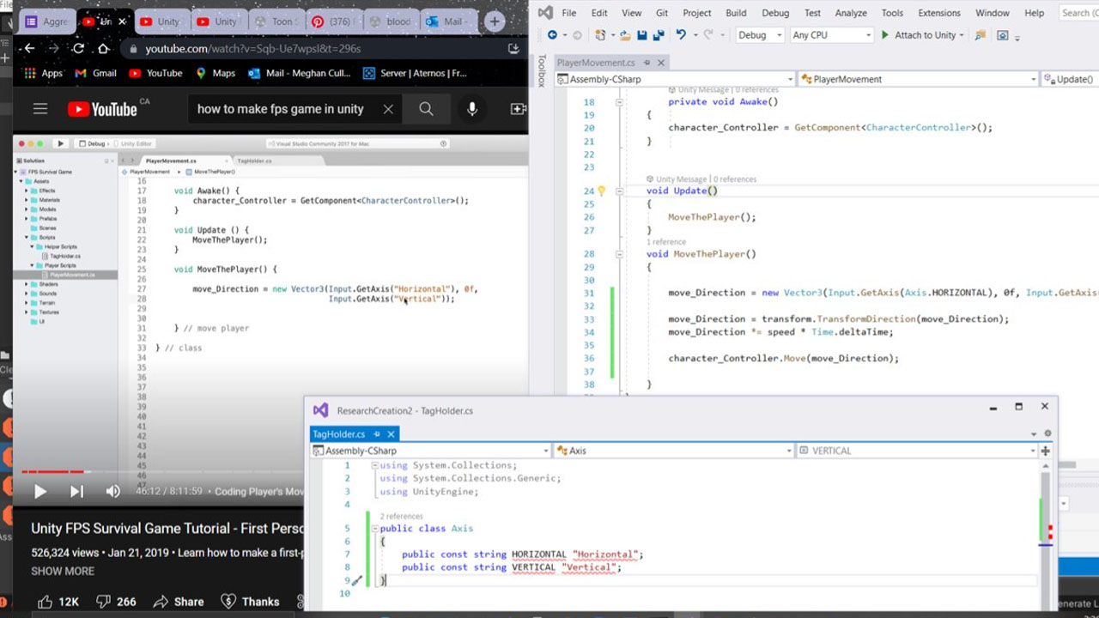Screen dimensions: 1099x618
Task: Open the Debug configuration dropdown
Action: (760, 35)
